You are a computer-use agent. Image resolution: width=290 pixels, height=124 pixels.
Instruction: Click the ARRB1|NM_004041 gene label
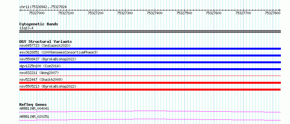(x=34, y=108)
